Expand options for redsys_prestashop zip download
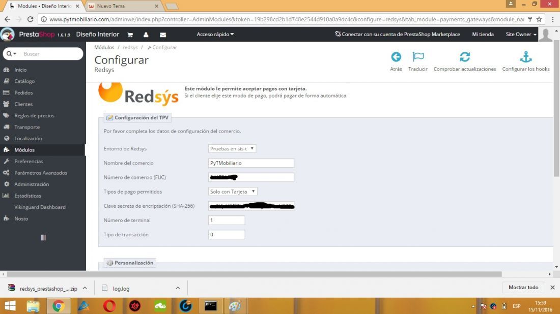Image resolution: width=560 pixels, height=314 pixels. [85, 288]
